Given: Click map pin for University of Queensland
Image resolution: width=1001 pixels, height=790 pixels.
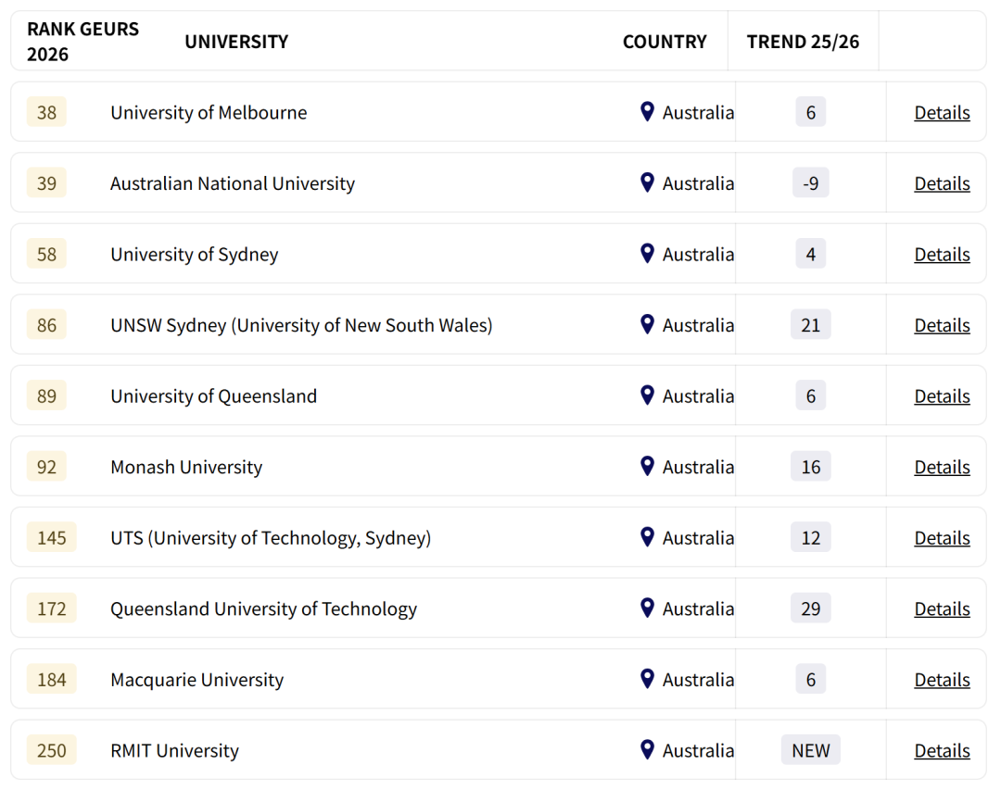Looking at the screenshot, I should pos(648,395).
